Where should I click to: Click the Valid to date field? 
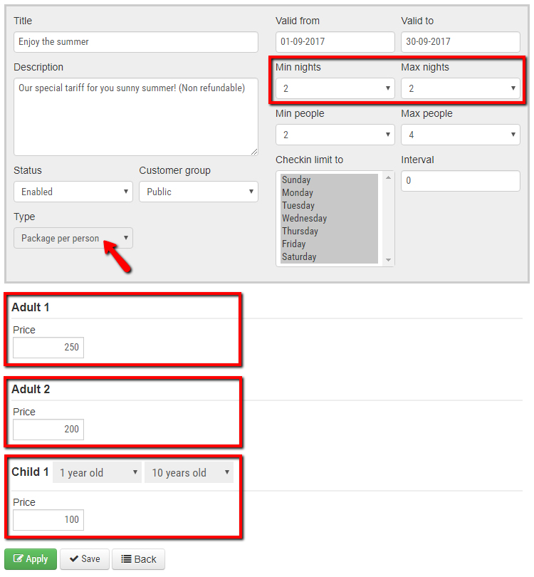[460, 42]
